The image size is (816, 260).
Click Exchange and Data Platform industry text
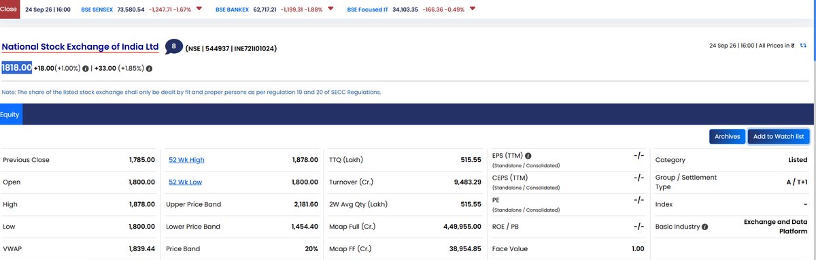pos(775,227)
